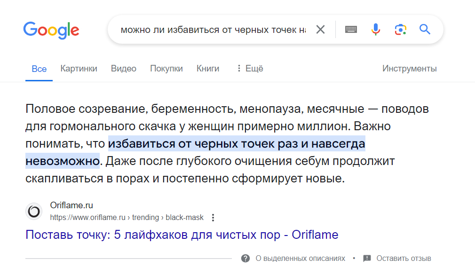This screenshot has width=475, height=275.
Task: Open the Покупки shopping tab
Action: (x=166, y=69)
